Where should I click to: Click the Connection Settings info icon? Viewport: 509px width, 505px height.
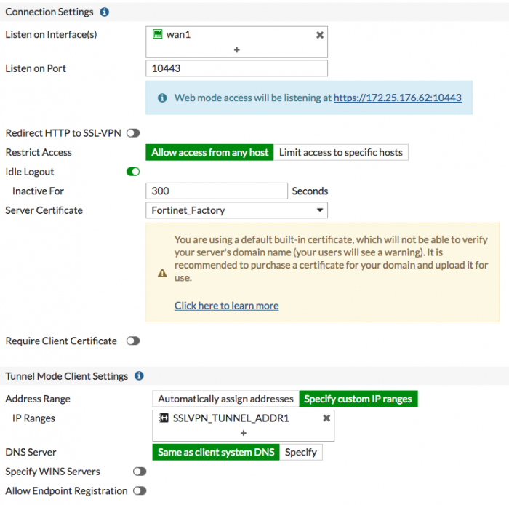click(x=105, y=12)
